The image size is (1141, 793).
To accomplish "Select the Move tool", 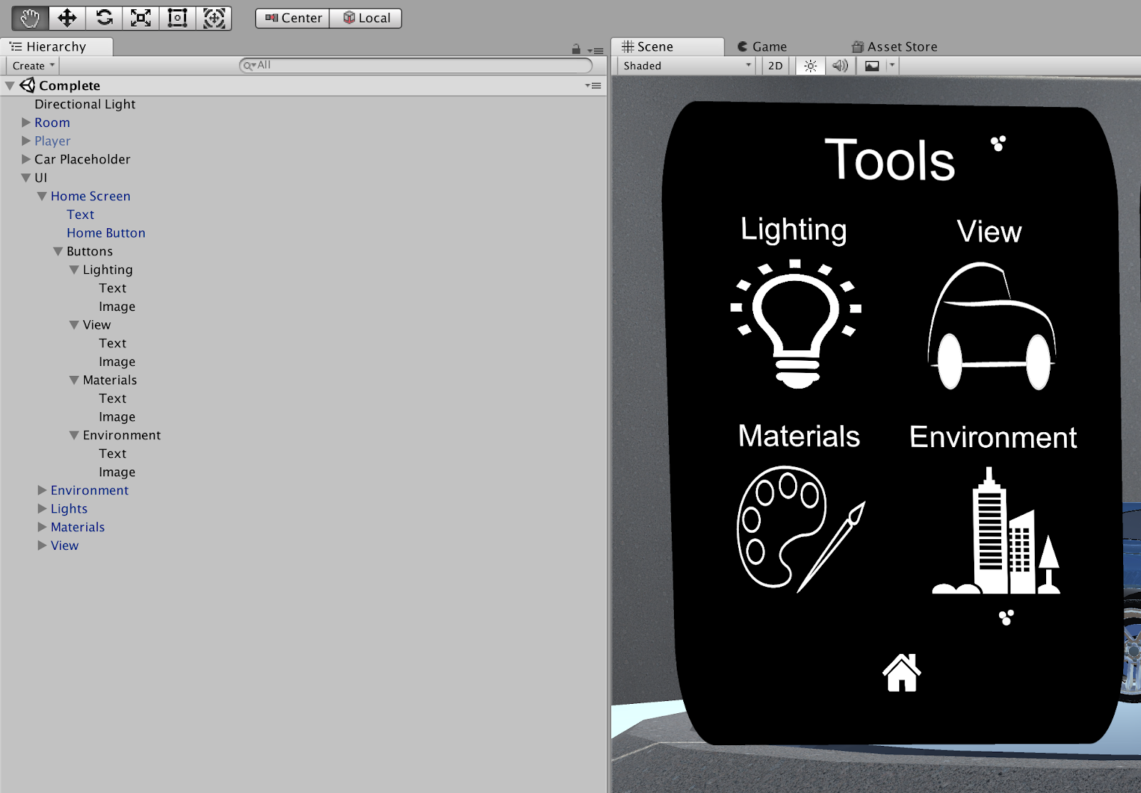I will [67, 18].
